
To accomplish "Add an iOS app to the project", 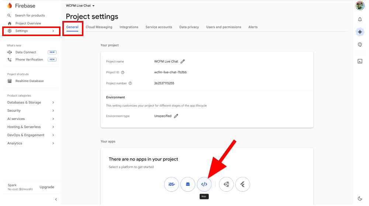I will pyautogui.click(x=172, y=184).
